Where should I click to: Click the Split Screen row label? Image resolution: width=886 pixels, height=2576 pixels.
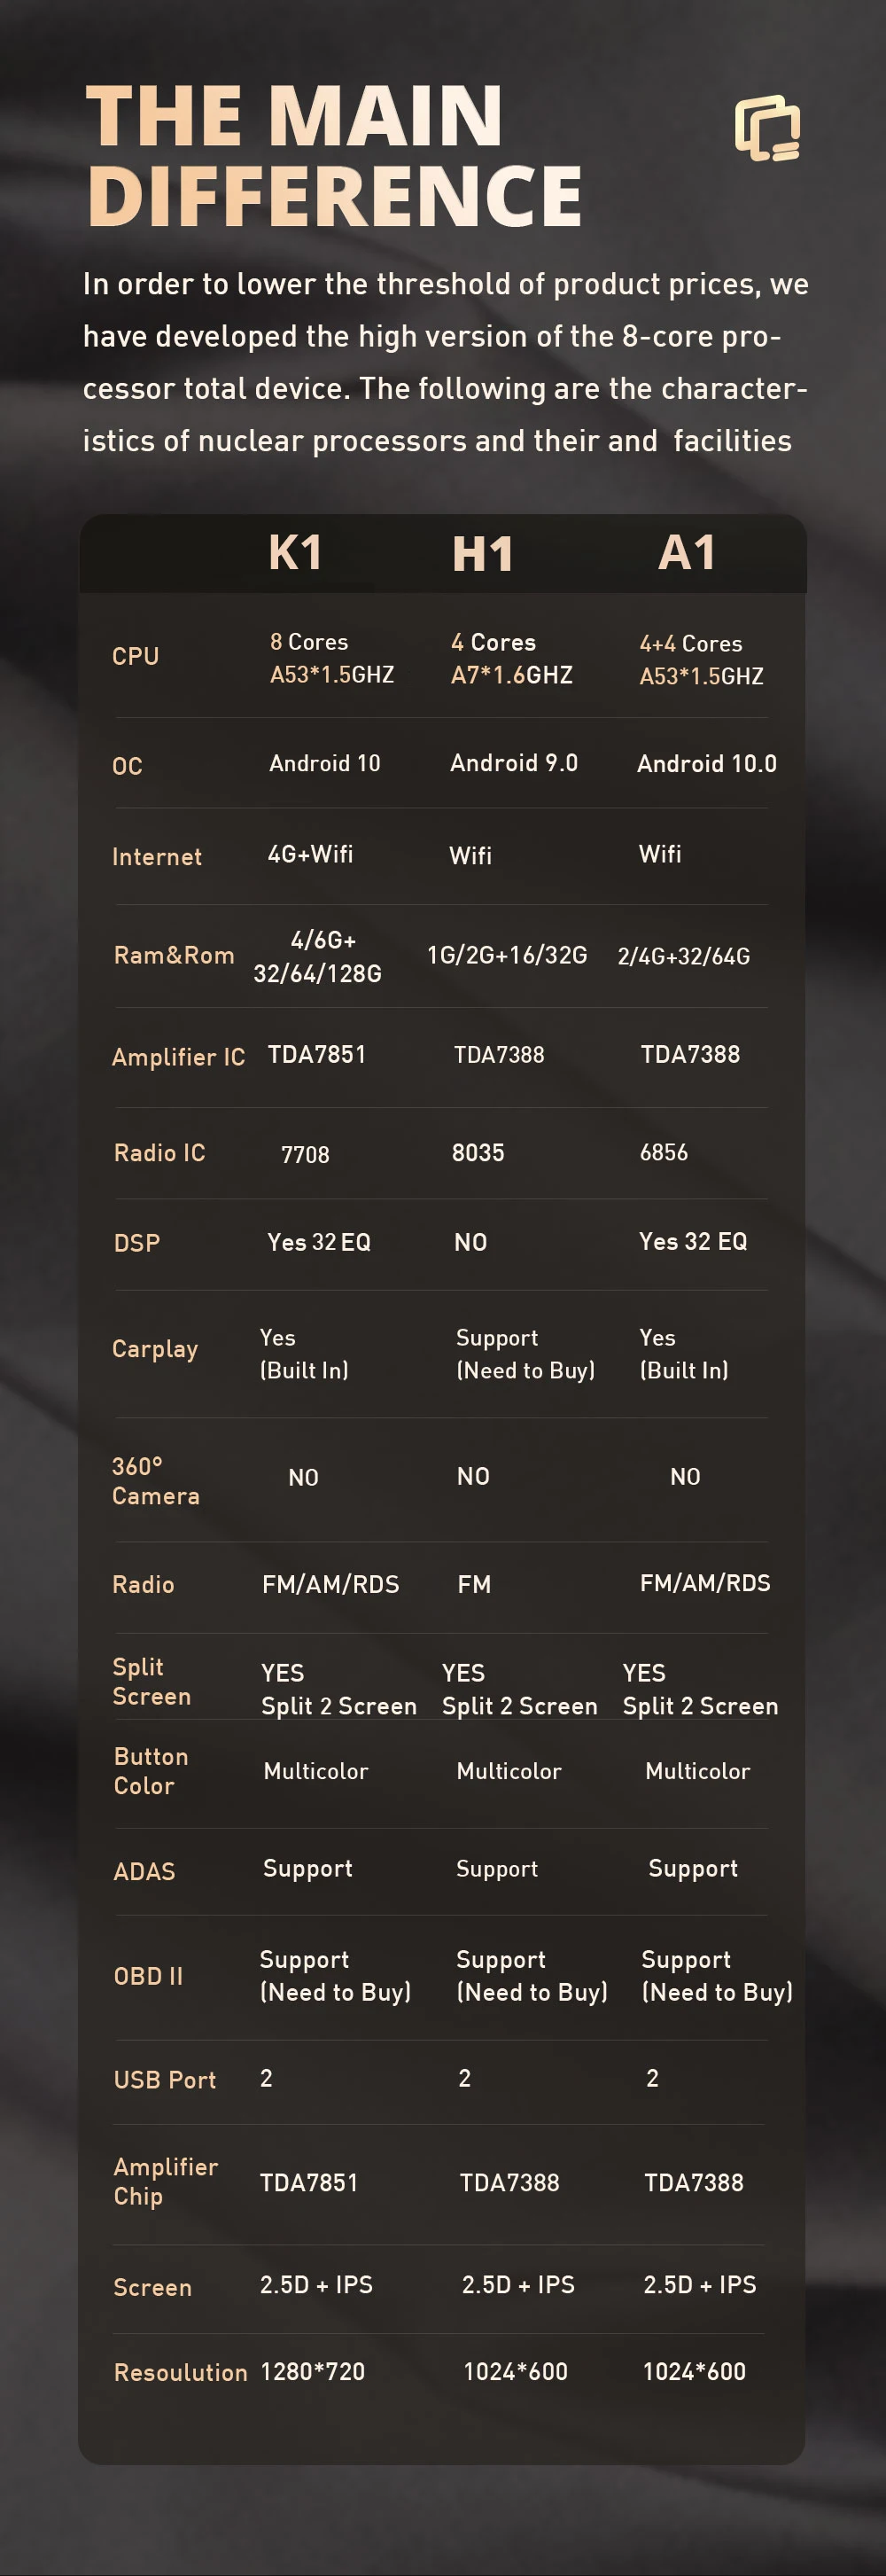151,1681
